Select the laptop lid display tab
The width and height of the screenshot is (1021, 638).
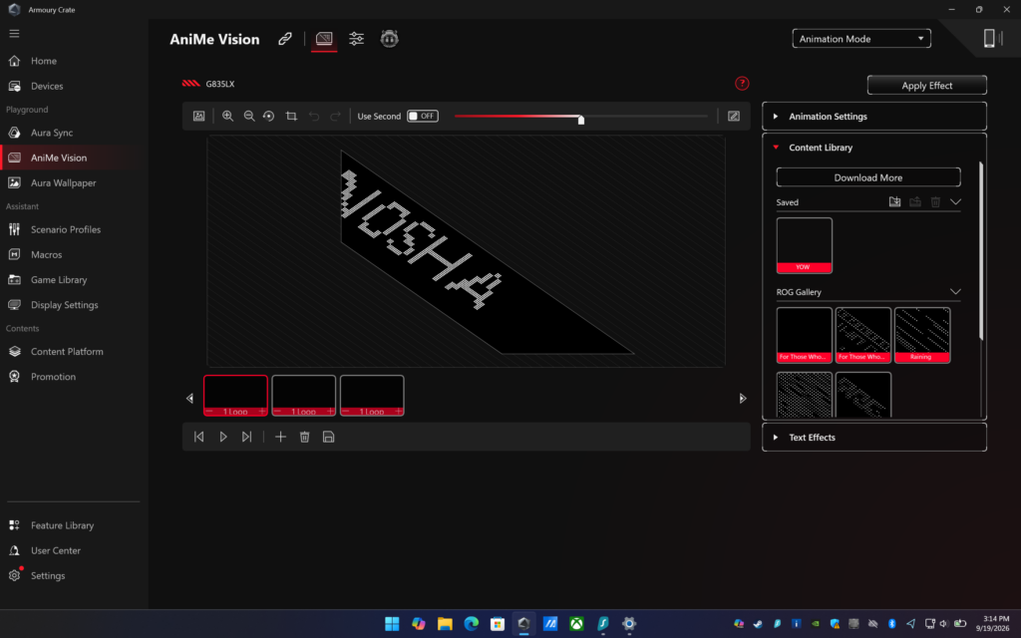tap(324, 39)
